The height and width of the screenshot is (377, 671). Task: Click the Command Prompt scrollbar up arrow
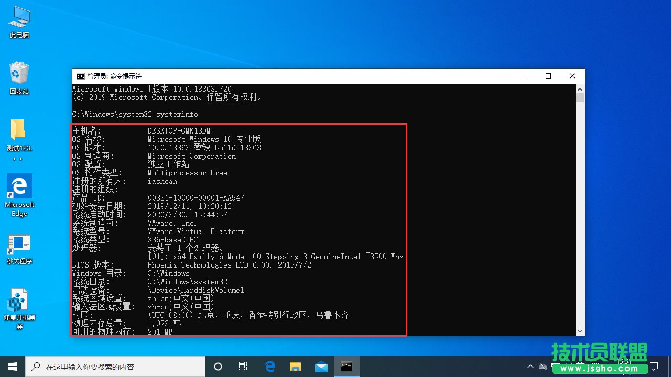point(580,88)
